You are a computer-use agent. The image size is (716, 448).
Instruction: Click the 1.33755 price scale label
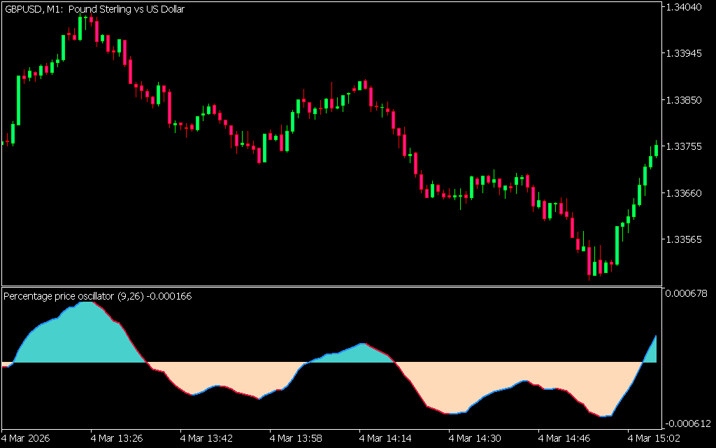pos(687,146)
